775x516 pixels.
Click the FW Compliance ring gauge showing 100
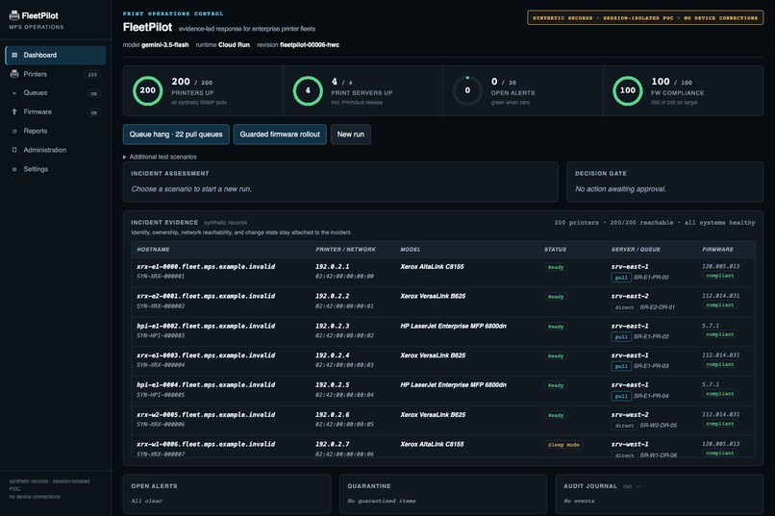(x=627, y=90)
